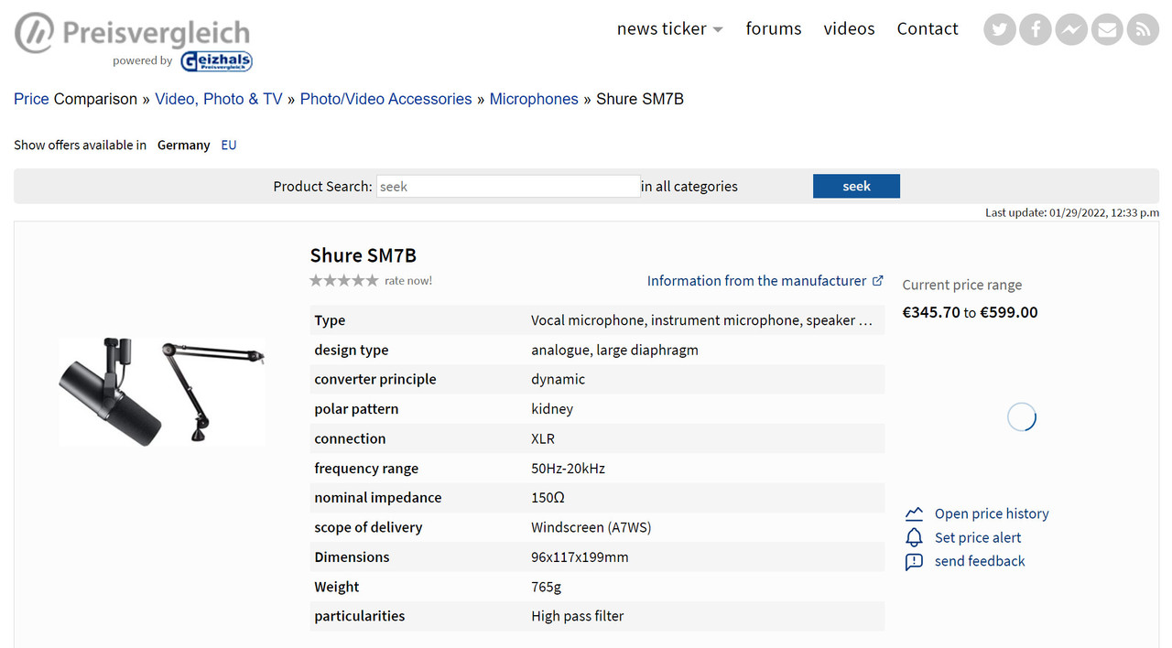
Task: Click the 'analogue, large diaphragm' value
Action: pyautogui.click(x=614, y=350)
